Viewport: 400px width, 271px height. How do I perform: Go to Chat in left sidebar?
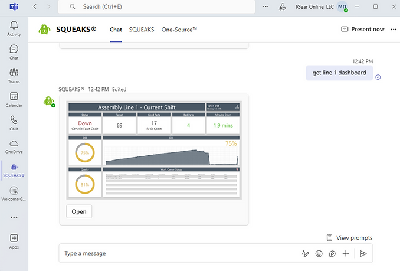(14, 52)
